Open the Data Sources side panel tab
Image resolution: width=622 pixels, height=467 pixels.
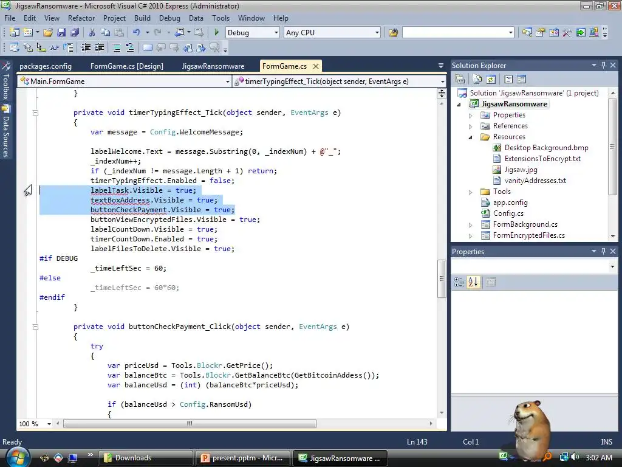[x=6, y=132]
